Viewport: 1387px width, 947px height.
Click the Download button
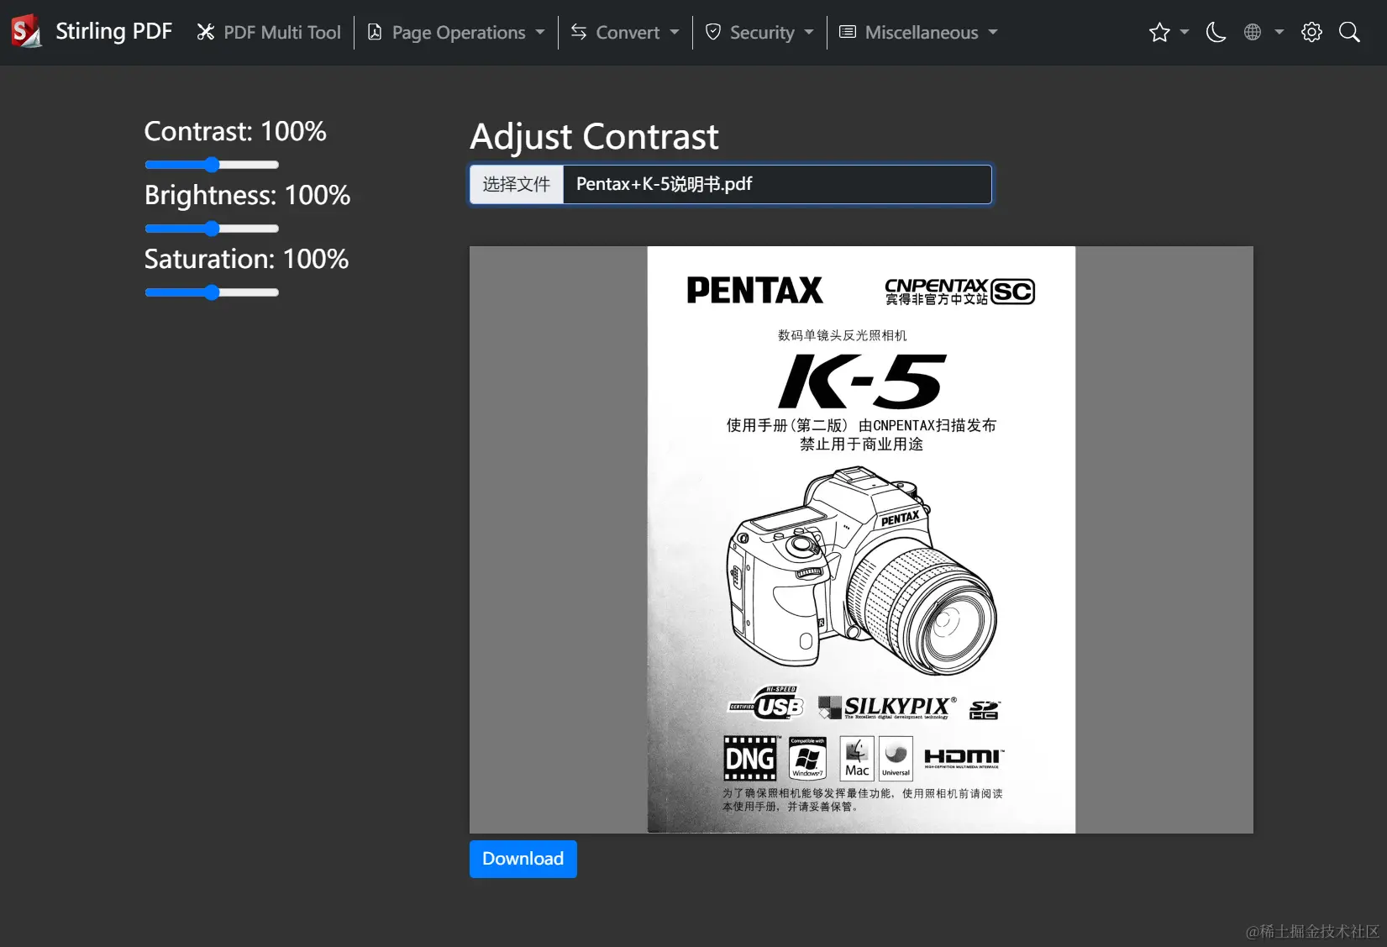click(523, 859)
